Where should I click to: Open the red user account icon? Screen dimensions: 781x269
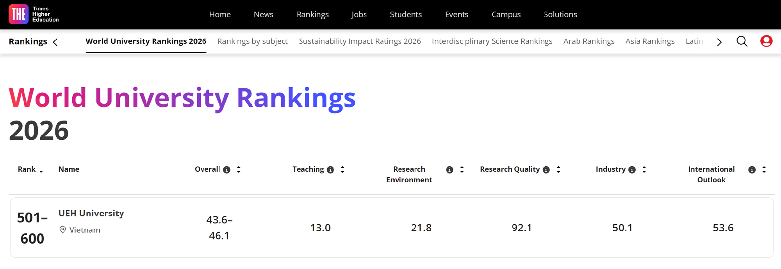tap(766, 41)
